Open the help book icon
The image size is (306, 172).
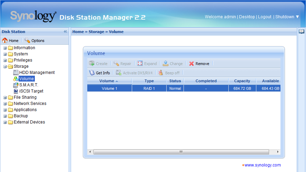point(302,32)
